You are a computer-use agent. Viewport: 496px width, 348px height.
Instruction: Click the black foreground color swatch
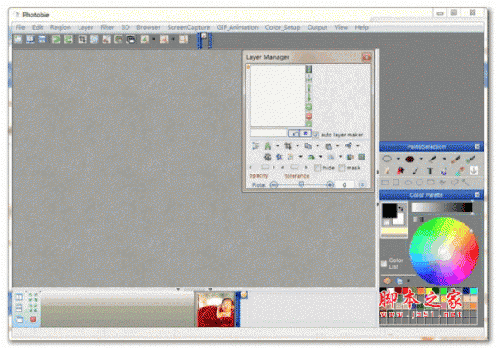pyautogui.click(x=389, y=211)
